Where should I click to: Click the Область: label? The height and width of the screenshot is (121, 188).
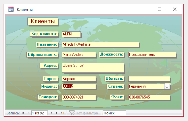pos(114,78)
